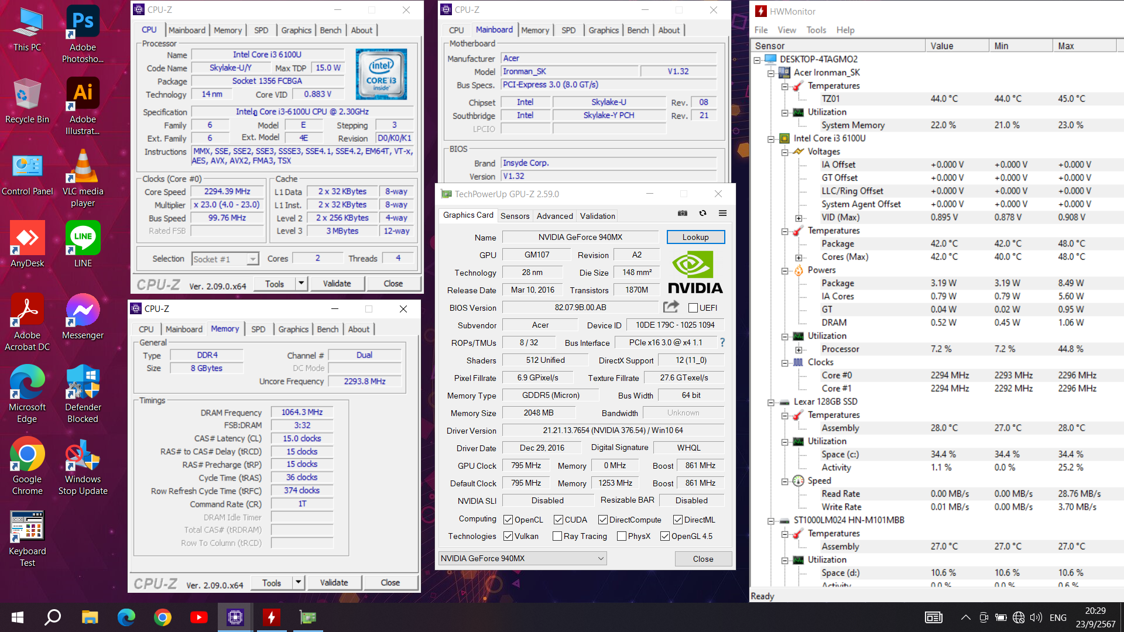Take GPU-Z screenshot with camera icon
Image resolution: width=1124 pixels, height=632 pixels.
pos(683,214)
